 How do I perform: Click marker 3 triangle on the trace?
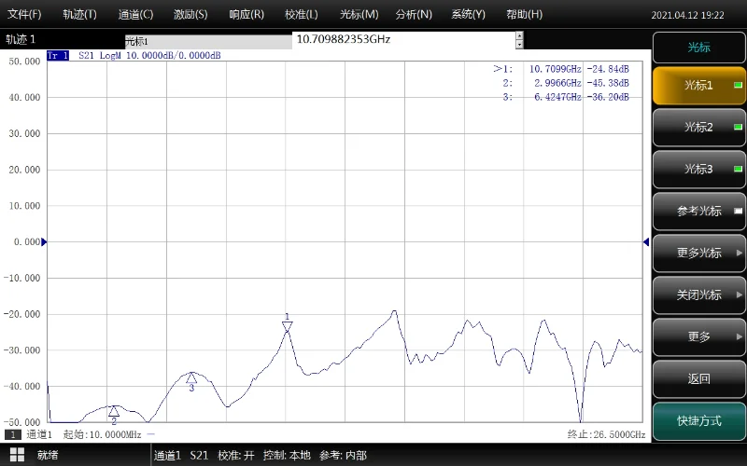191,377
